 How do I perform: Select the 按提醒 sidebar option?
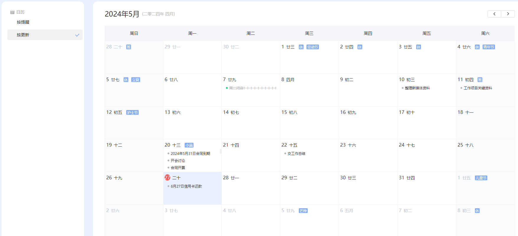click(23, 22)
